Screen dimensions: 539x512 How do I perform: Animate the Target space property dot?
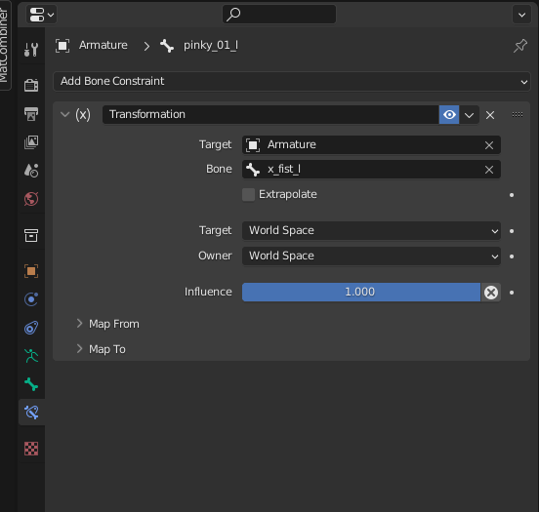(x=512, y=231)
